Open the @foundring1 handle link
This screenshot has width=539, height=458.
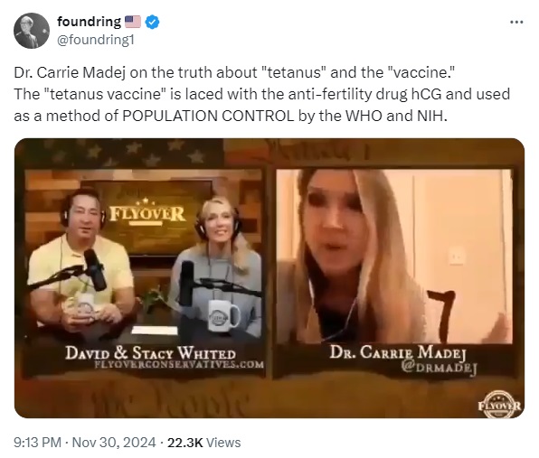pos(95,40)
